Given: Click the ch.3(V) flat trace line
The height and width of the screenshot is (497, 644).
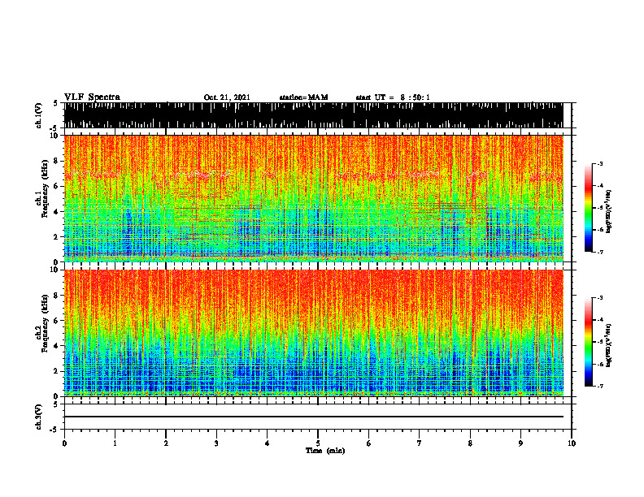Looking at the screenshot, I should pos(313,417).
